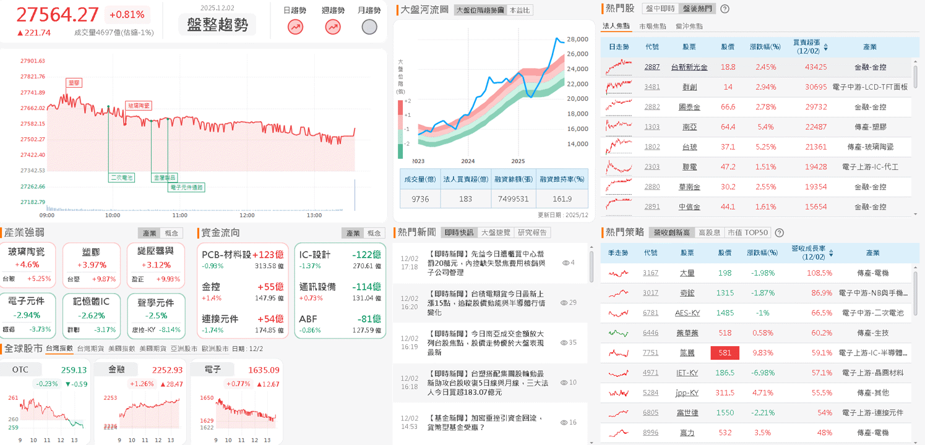This screenshot has width=925, height=445.
Task: Switch 熱門股 to 盤中即時
Action: pos(660,9)
